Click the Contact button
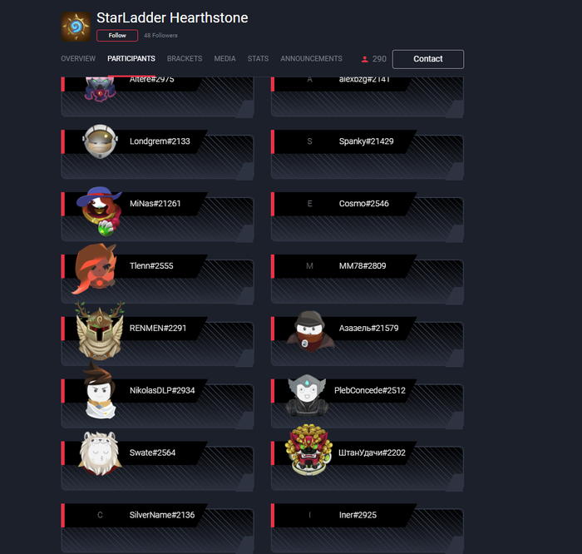The image size is (582, 554). click(x=428, y=59)
